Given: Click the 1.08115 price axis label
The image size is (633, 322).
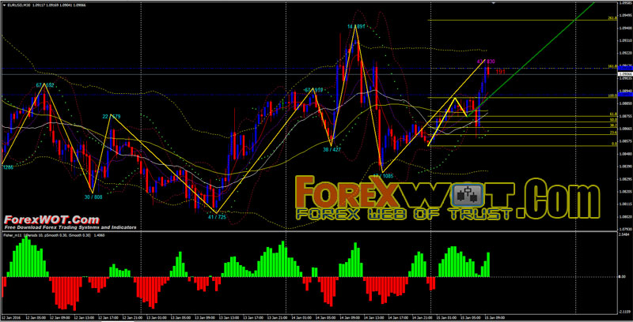Looking at the screenshot, I should (x=625, y=204).
